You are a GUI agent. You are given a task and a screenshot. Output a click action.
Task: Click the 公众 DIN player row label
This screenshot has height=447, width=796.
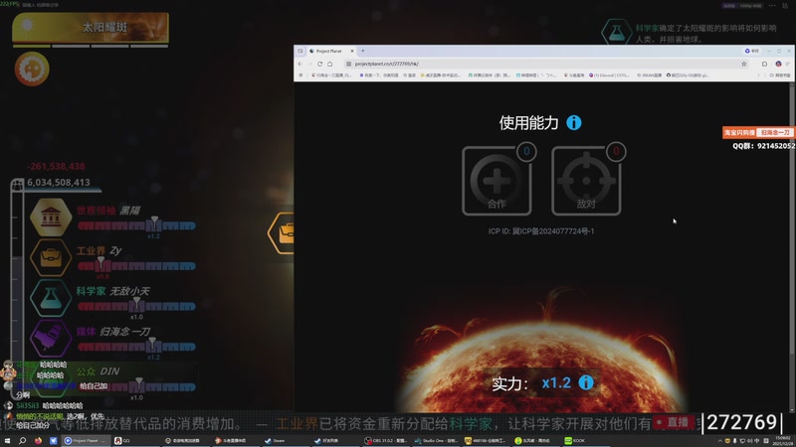[x=98, y=372]
